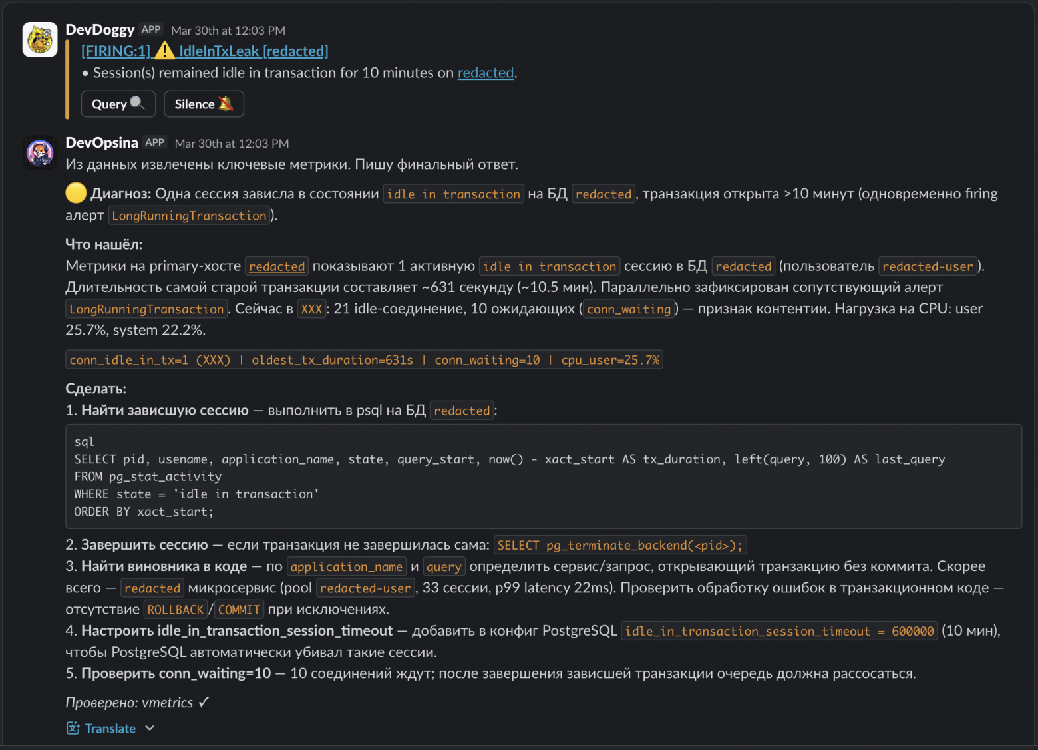Click the DevOpsina app avatar

pos(40,152)
